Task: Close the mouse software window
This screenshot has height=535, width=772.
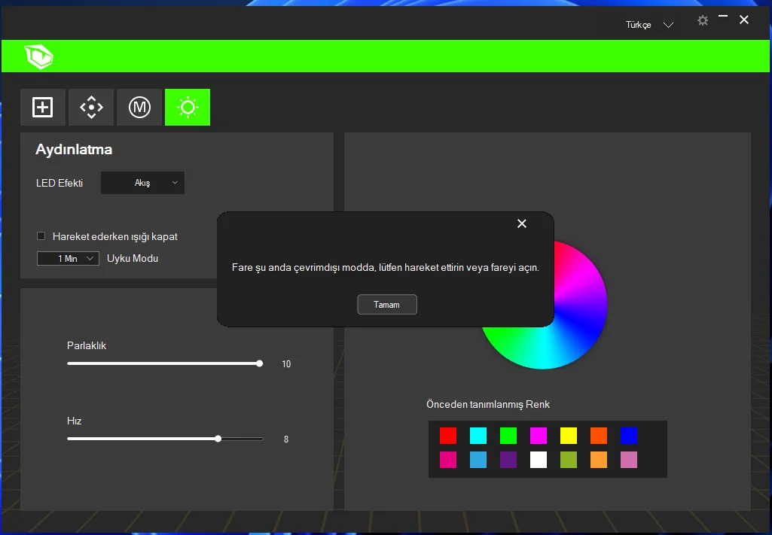Action: [x=744, y=20]
